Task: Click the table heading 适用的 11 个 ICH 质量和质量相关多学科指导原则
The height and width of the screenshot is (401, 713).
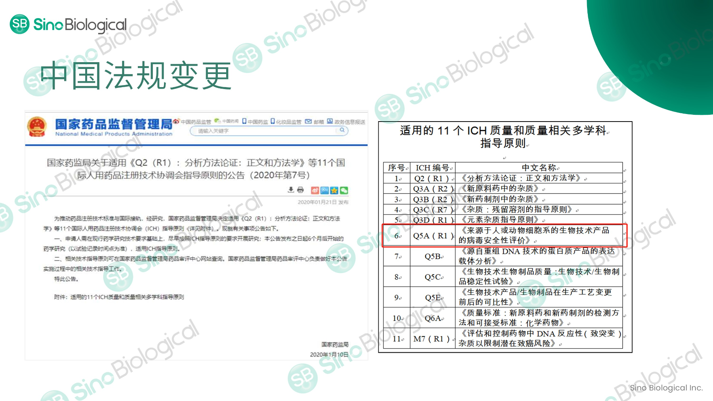Action: (x=505, y=137)
